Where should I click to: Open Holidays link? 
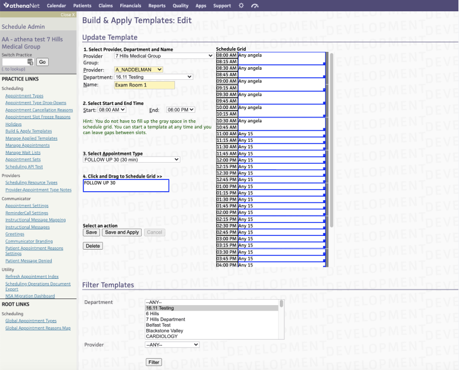[14, 124]
